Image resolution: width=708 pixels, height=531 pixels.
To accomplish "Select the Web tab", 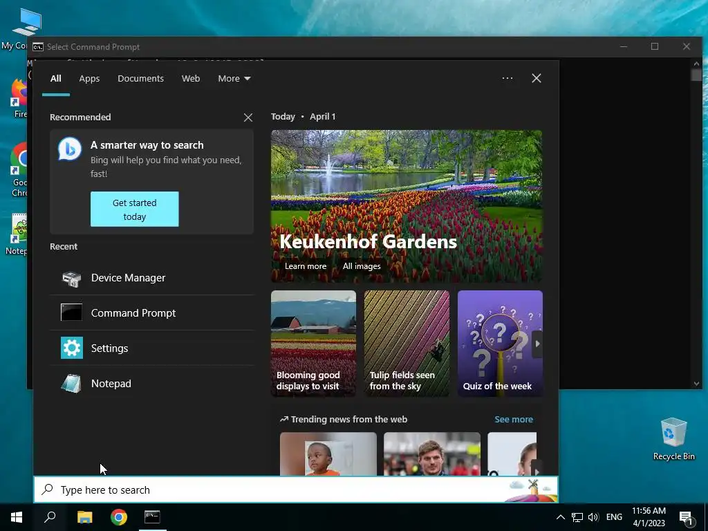I will point(191,79).
